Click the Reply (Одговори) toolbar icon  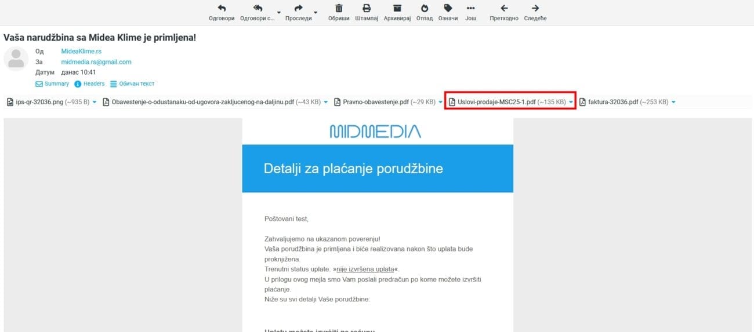[x=221, y=8]
